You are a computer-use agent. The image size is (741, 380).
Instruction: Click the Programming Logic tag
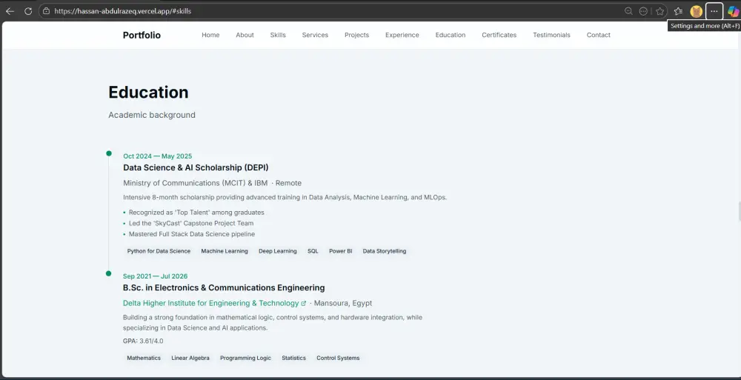coord(245,358)
